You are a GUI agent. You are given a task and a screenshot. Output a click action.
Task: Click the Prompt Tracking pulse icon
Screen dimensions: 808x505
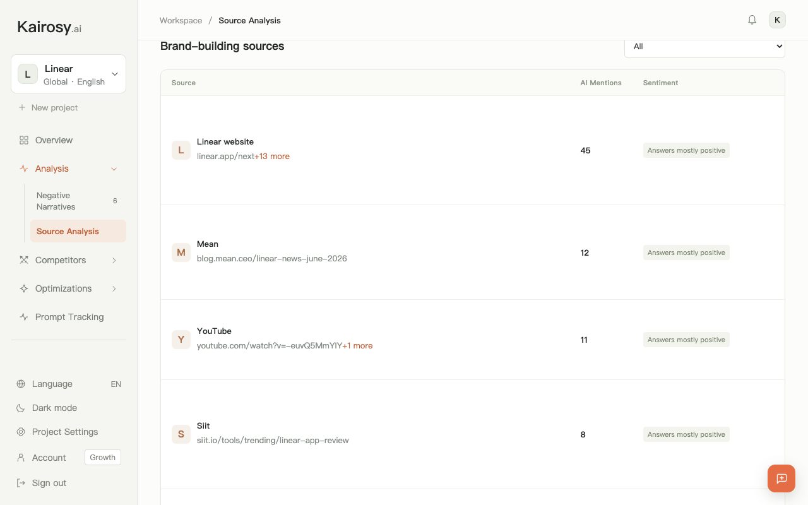click(24, 317)
